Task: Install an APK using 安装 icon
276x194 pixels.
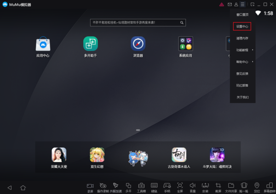Action: coord(206,186)
